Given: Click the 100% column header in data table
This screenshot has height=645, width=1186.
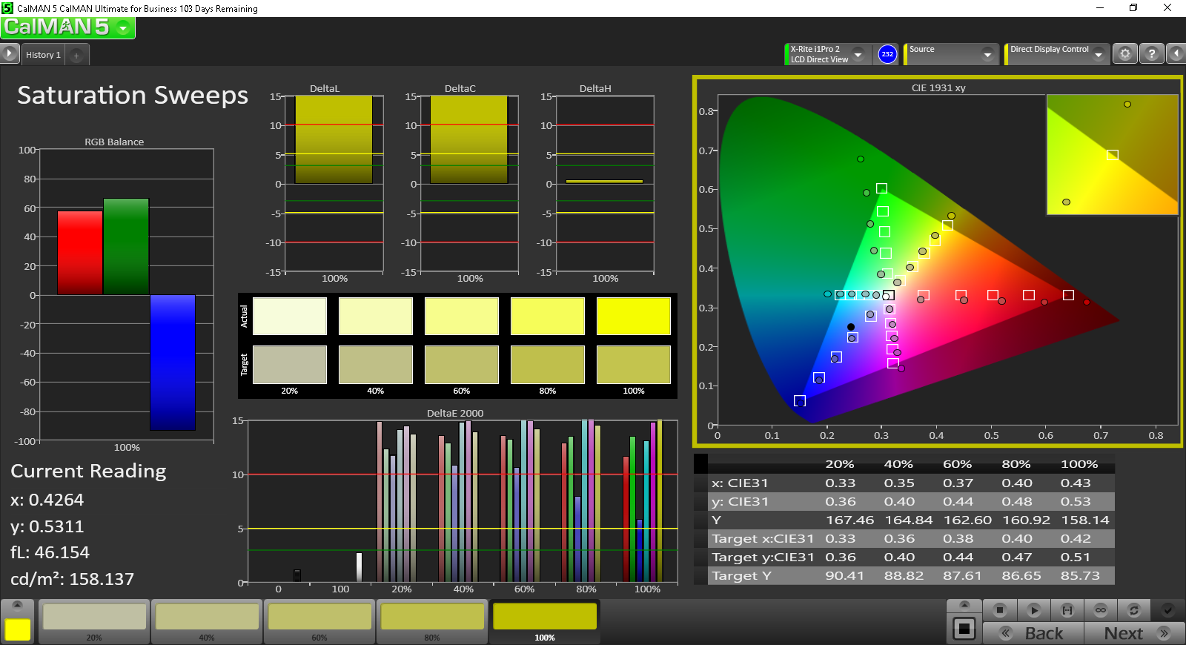Looking at the screenshot, I should pos(1079,464).
